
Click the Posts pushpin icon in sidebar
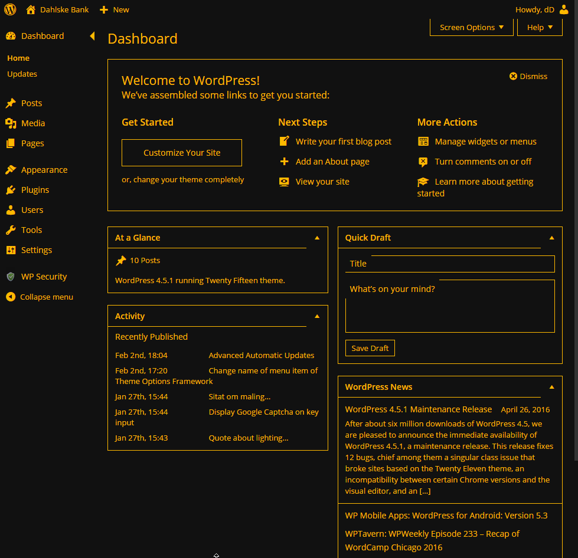point(11,103)
